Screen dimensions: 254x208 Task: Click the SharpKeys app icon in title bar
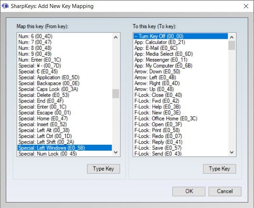(x=5, y=6)
